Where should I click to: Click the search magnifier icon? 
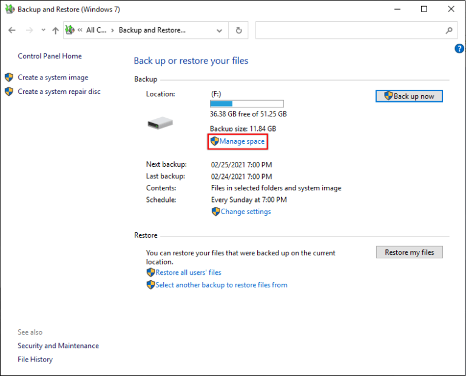[x=449, y=30]
